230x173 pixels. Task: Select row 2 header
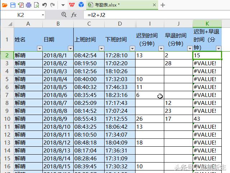click(7, 56)
